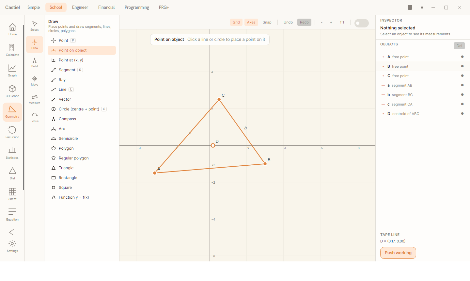Click point C on the canvas
The height and width of the screenshot is (281, 470).
pos(219,99)
